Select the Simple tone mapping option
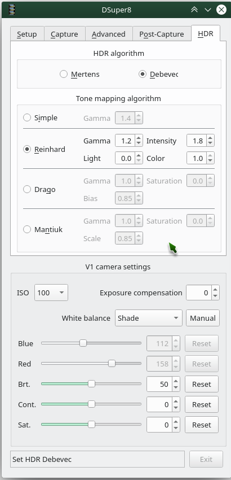 41,117
